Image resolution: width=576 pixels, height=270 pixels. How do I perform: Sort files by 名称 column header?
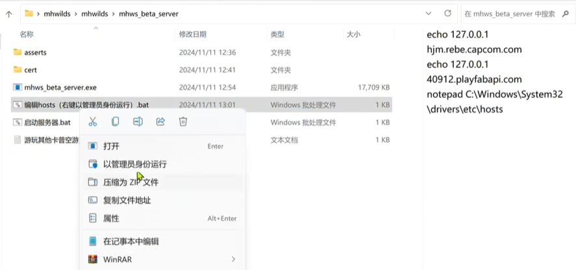point(27,34)
